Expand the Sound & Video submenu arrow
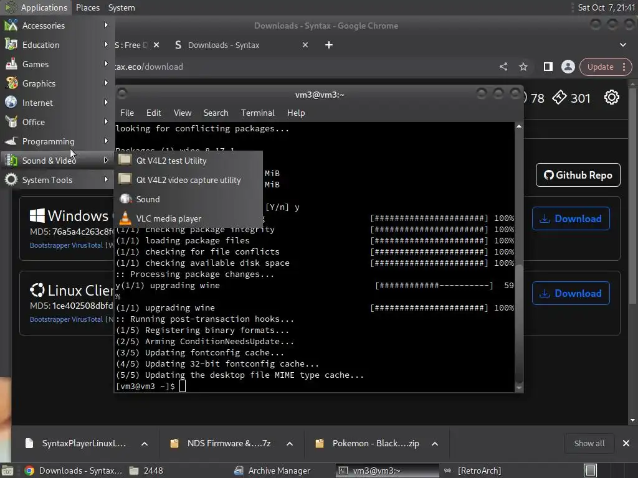The height and width of the screenshot is (478, 638). coord(106,160)
